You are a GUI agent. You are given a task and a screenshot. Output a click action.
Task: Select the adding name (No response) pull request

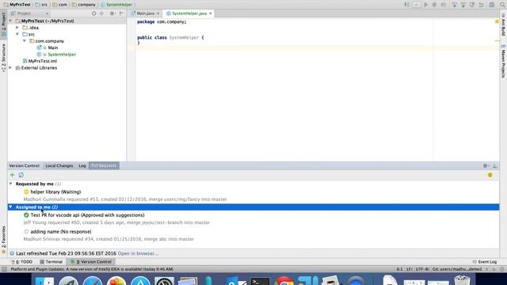[61, 232]
